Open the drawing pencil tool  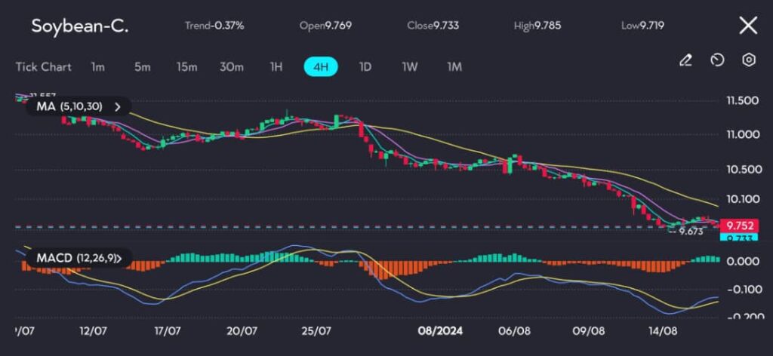coord(685,60)
